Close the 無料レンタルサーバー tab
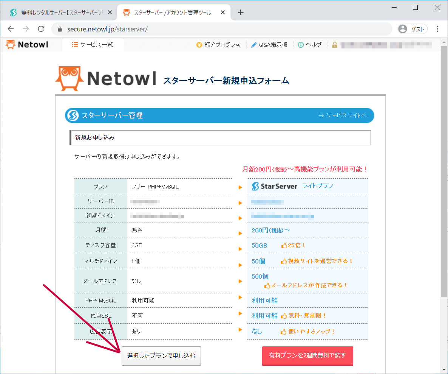The height and width of the screenshot is (374, 448). point(110,12)
